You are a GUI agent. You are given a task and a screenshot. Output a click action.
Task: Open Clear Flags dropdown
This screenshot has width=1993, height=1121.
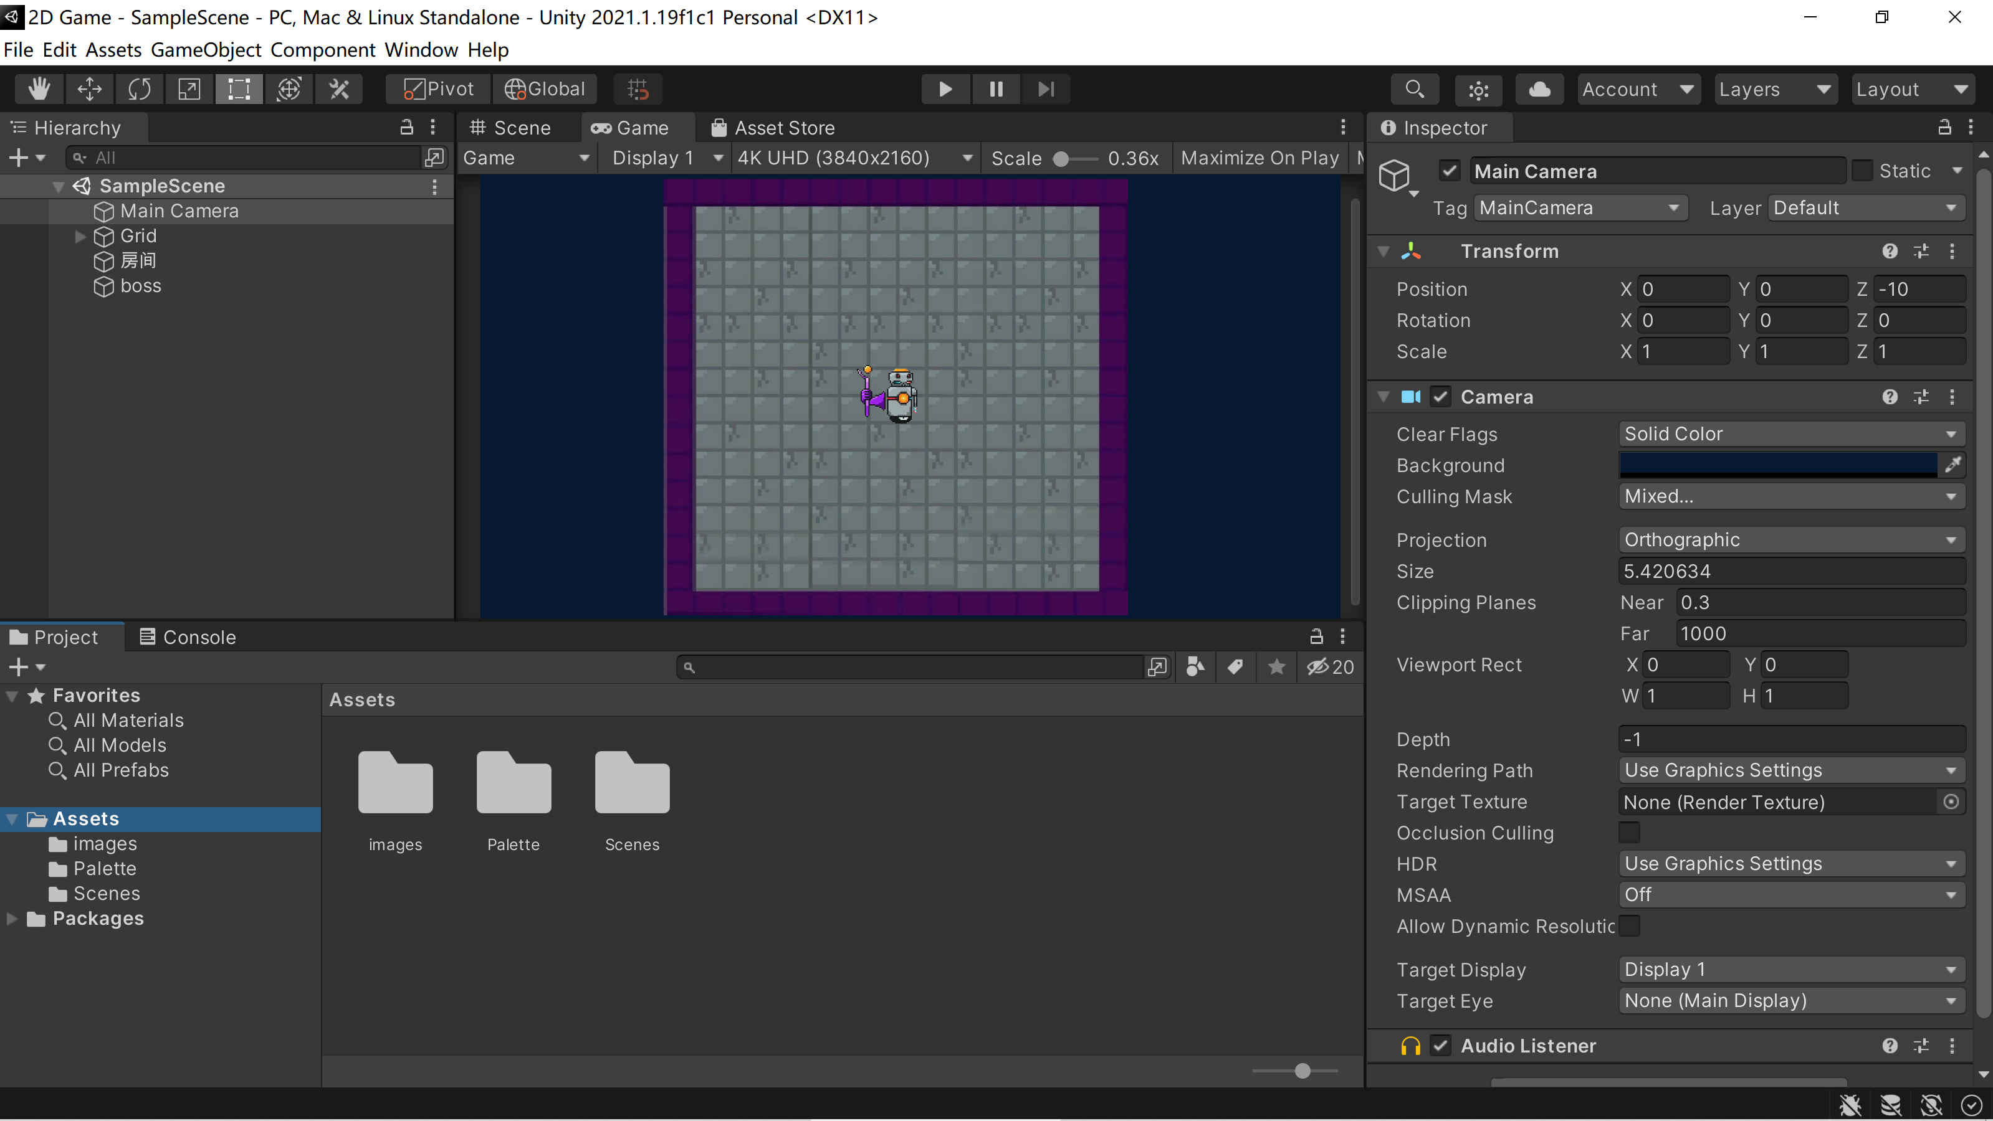coord(1792,433)
